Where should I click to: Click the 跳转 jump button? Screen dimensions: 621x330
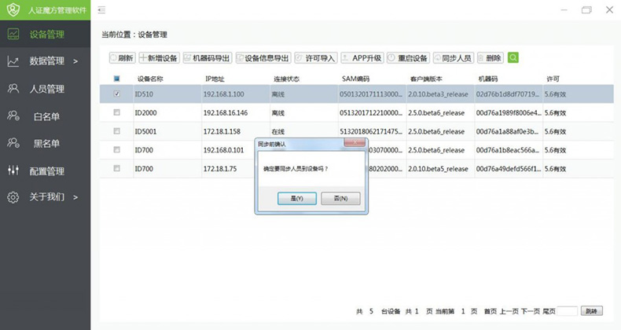click(x=592, y=312)
